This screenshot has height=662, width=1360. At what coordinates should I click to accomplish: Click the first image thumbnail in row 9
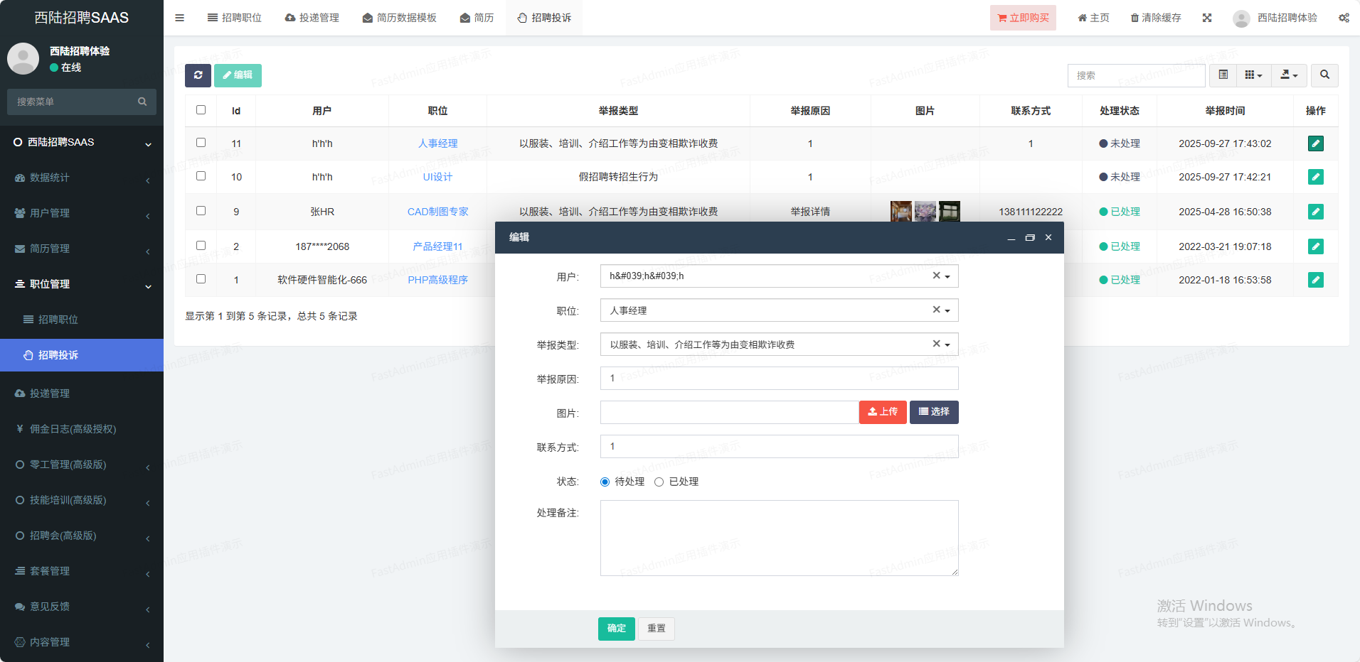pyautogui.click(x=901, y=212)
